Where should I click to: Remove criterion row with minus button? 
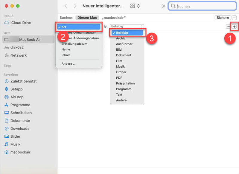coord(228,27)
